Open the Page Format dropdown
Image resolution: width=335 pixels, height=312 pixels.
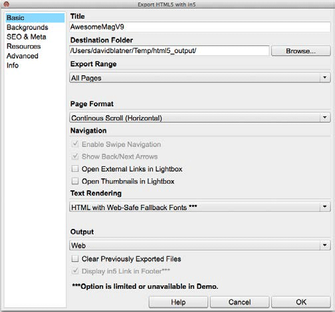(x=200, y=118)
